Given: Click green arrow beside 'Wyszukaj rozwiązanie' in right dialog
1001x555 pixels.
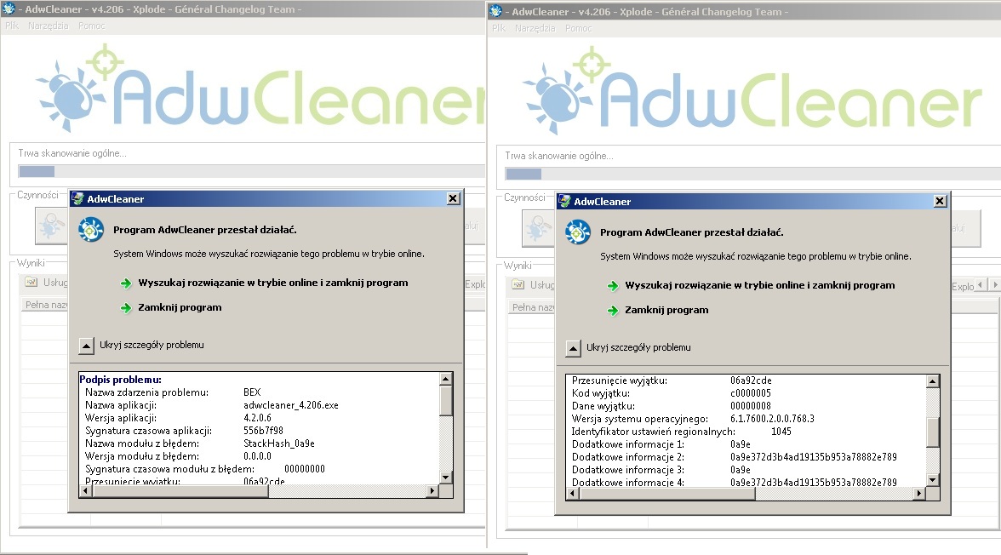Looking at the screenshot, I should (612, 285).
